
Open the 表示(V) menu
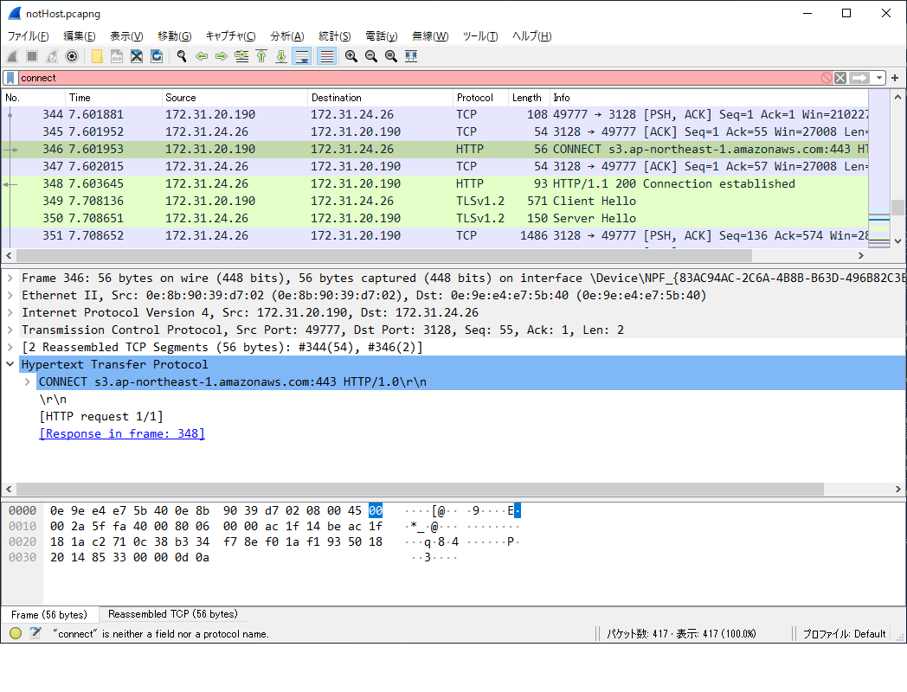coord(126,35)
